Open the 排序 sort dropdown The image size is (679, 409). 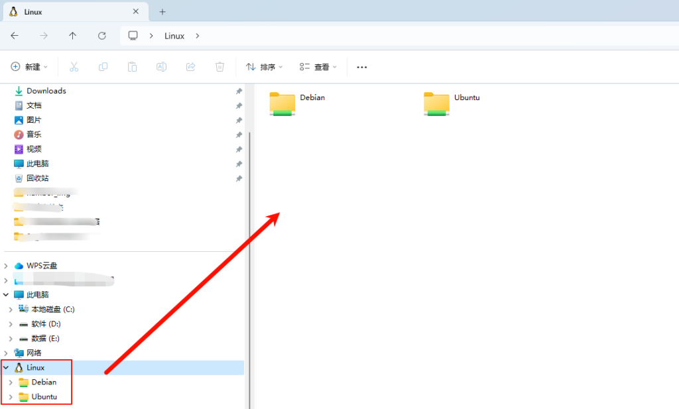pos(264,67)
